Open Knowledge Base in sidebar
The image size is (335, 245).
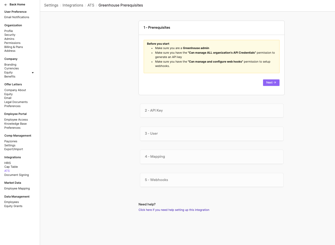(x=15, y=124)
